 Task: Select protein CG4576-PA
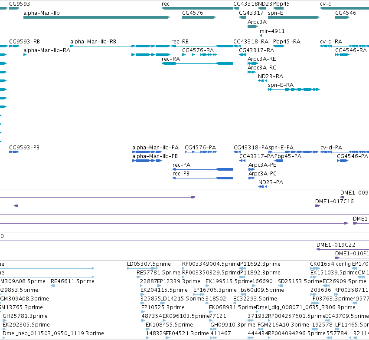[200, 148]
